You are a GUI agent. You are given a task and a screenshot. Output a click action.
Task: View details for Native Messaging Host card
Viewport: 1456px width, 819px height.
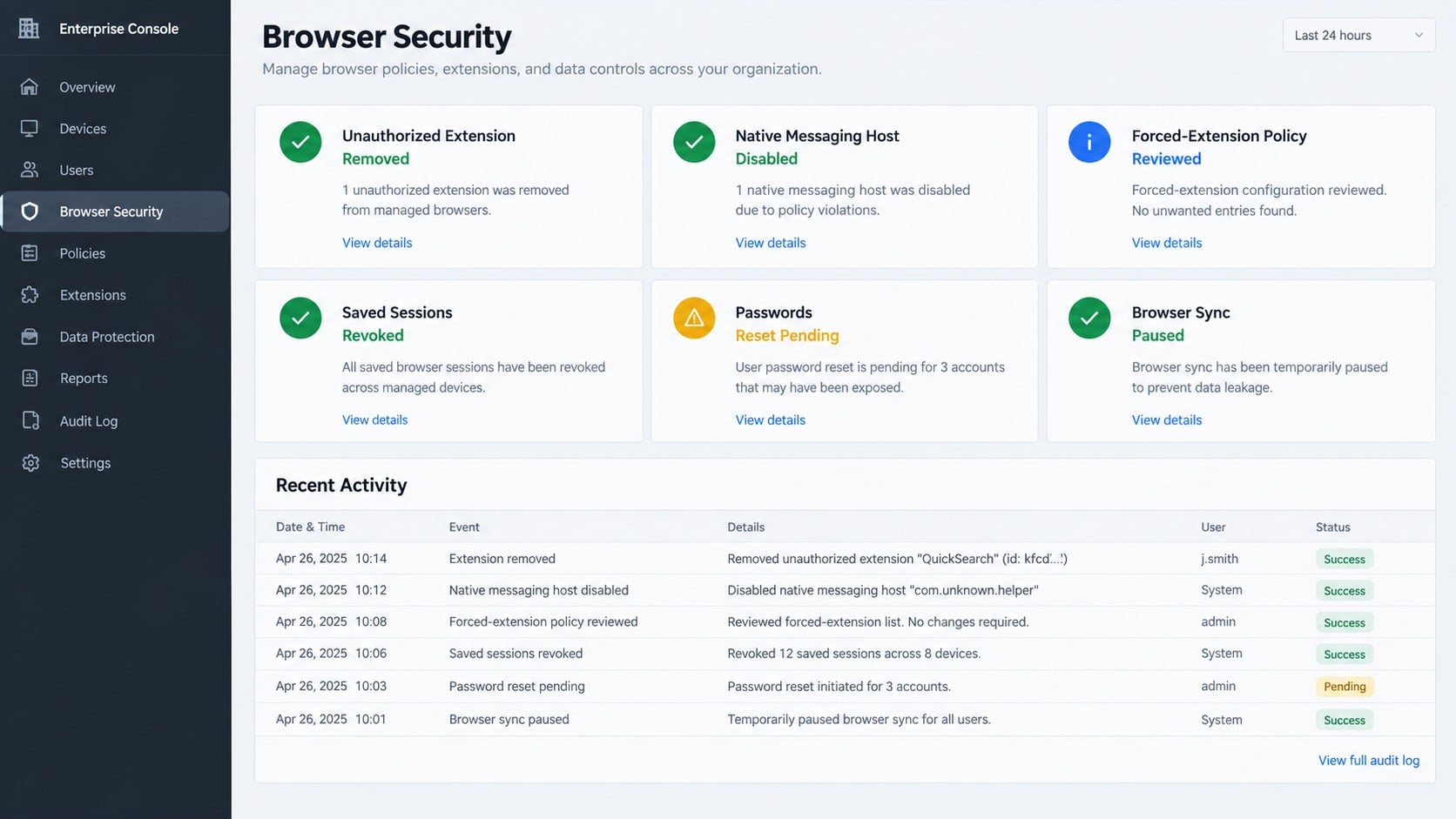(771, 243)
